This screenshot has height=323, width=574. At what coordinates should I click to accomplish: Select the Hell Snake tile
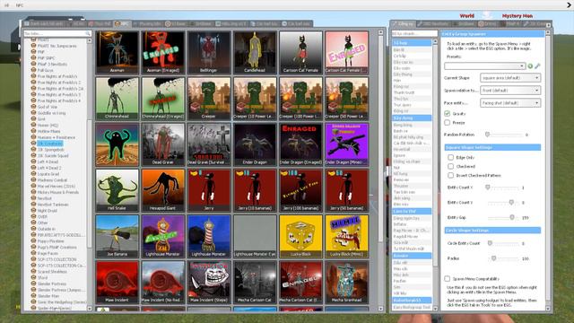pos(117,190)
